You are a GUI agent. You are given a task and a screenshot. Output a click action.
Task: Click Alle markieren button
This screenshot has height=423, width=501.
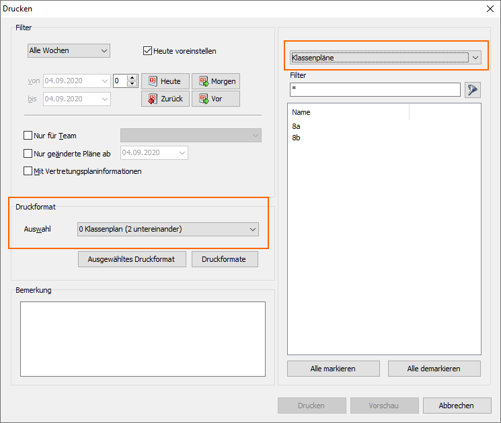[334, 369]
